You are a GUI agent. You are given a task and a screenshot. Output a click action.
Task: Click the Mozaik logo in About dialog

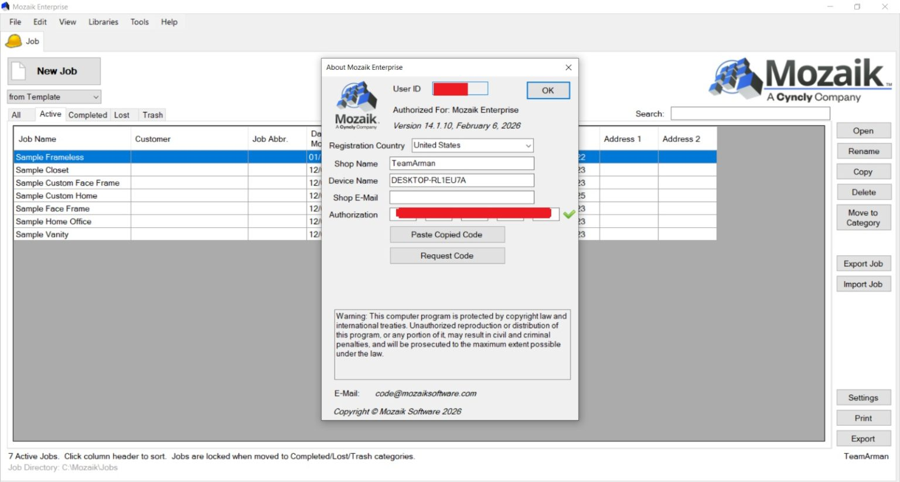pos(356,106)
